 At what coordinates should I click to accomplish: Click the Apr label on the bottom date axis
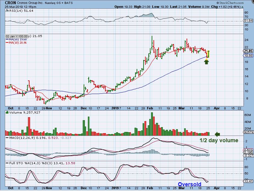point(217,188)
